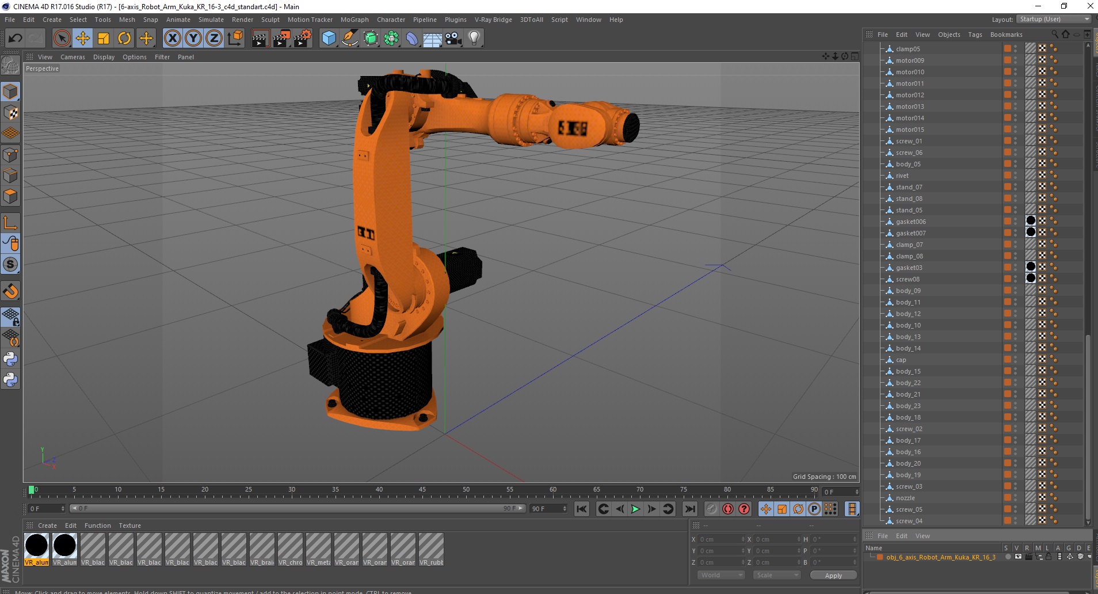The height and width of the screenshot is (594, 1098).
Task: Toggle viewport maximize icon
Action: tap(855, 56)
